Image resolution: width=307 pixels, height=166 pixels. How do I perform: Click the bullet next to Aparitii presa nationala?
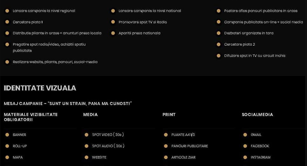113,33
